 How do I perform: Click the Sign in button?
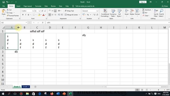click(143, 2)
